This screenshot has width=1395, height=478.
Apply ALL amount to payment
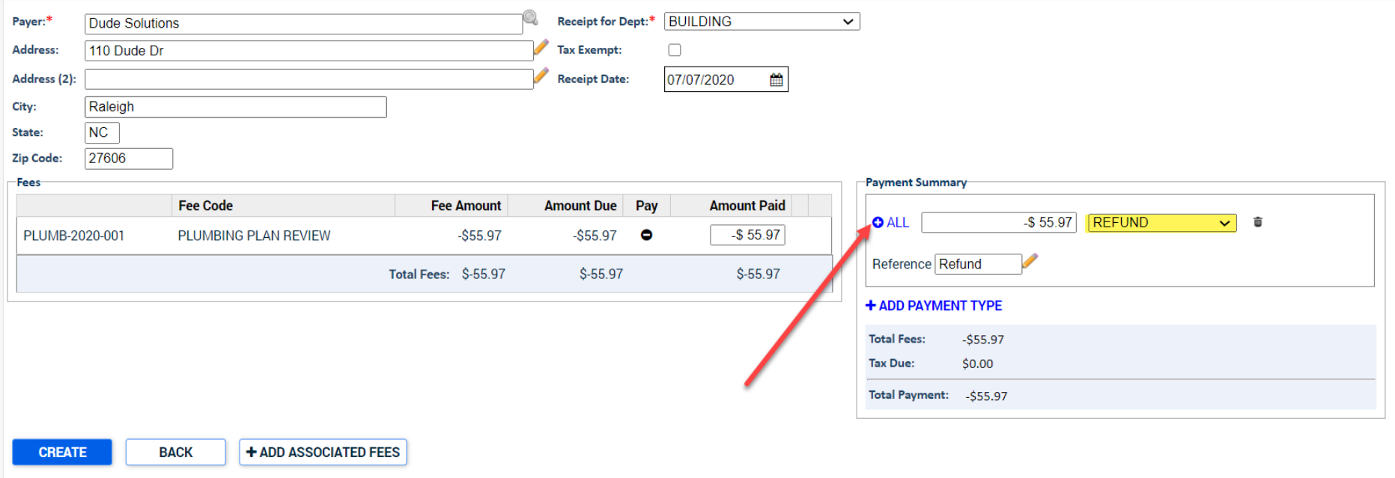pos(890,222)
